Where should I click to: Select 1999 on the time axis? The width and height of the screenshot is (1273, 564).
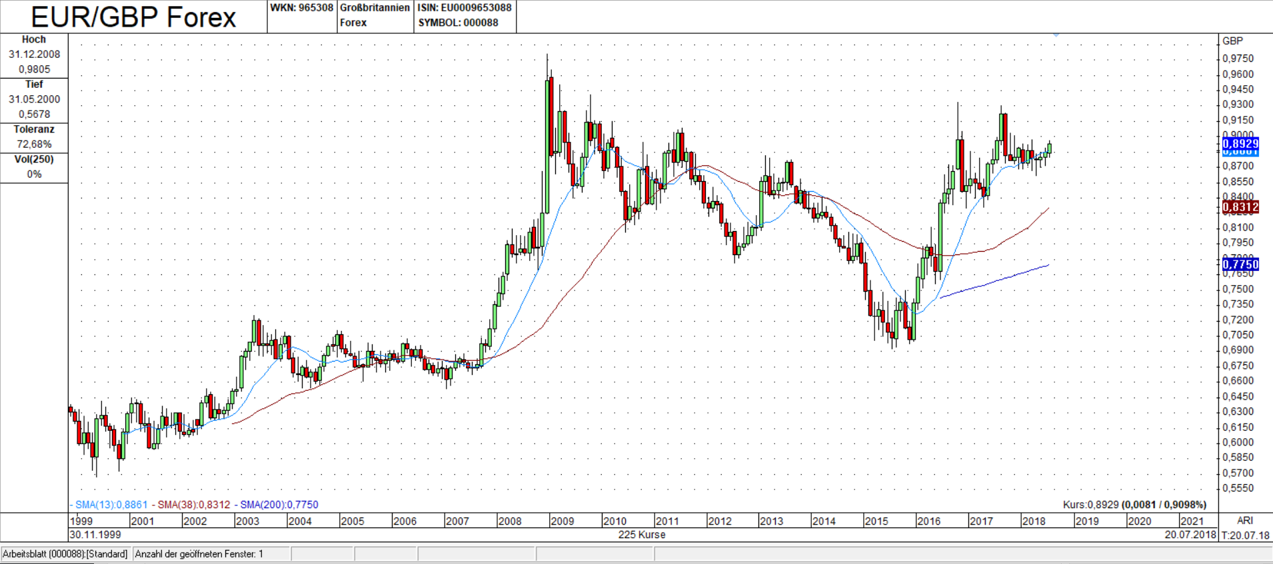click(x=81, y=521)
